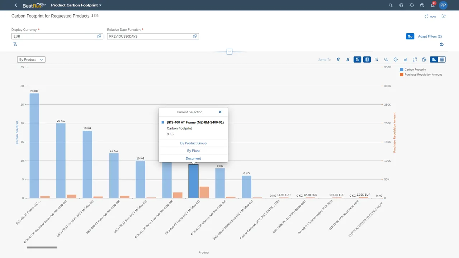Change the chart type
Screen dimensions: 459x258
tap(405, 59)
